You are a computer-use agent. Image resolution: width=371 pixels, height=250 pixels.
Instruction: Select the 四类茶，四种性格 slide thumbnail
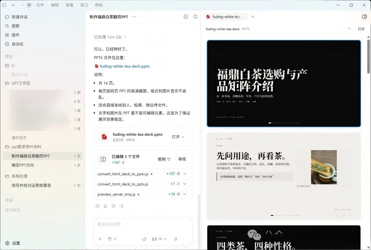[x=284, y=237]
